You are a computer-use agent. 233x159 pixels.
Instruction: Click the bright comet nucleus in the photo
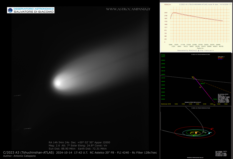[x=58, y=83]
